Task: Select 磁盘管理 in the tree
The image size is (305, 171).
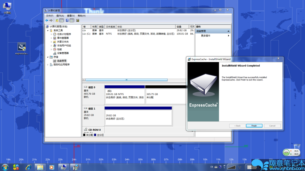Action: tap(62, 61)
